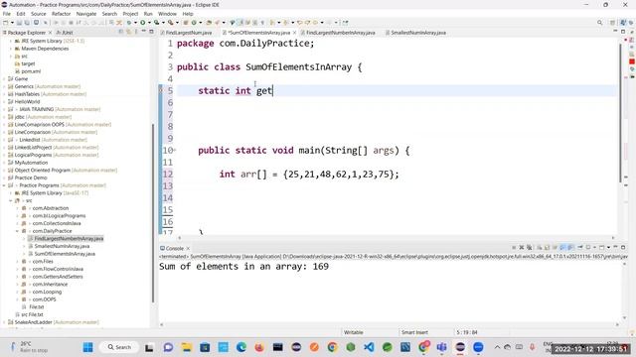Screen dimensions: 636x357
Task: Toggle Scroll Lock in Console
Action: [547, 247]
